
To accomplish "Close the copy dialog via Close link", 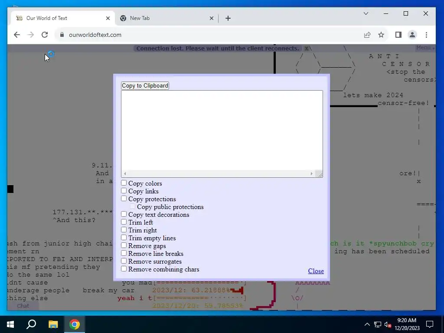I will pos(316,271).
